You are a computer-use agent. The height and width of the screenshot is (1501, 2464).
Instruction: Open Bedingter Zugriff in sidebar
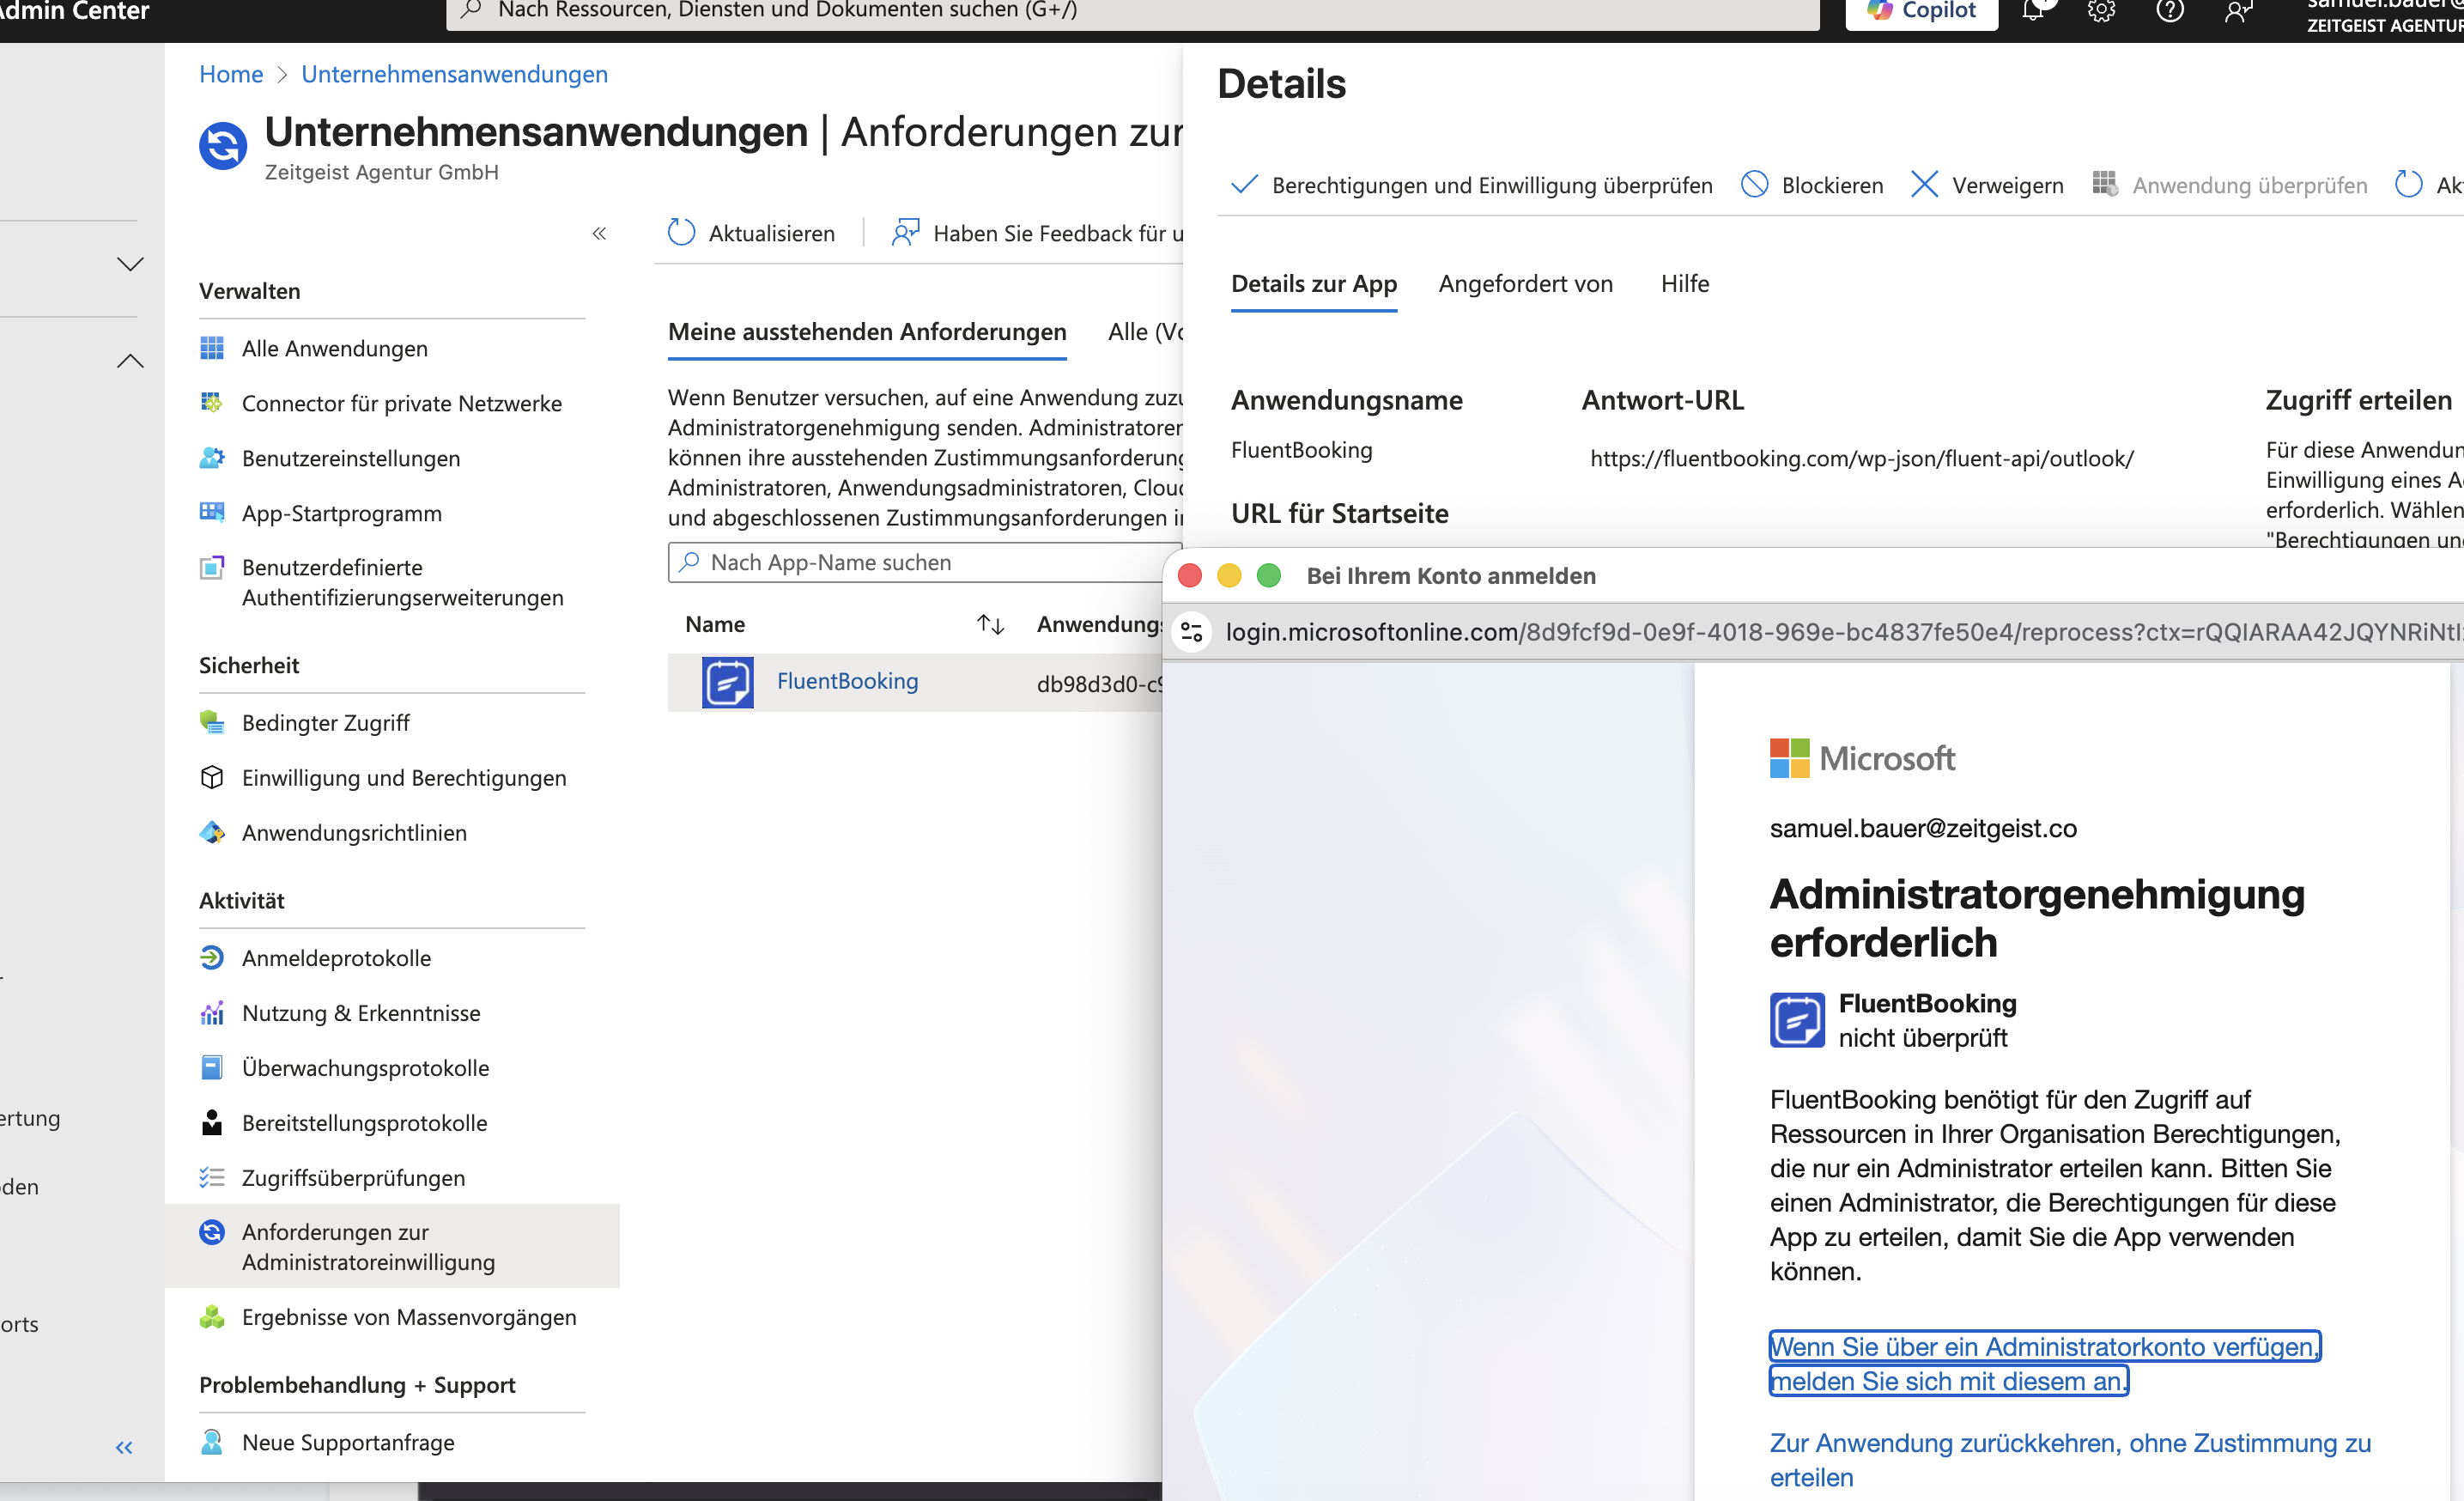325,722
